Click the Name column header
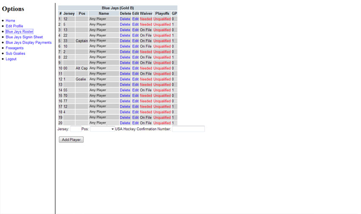 tap(104, 14)
